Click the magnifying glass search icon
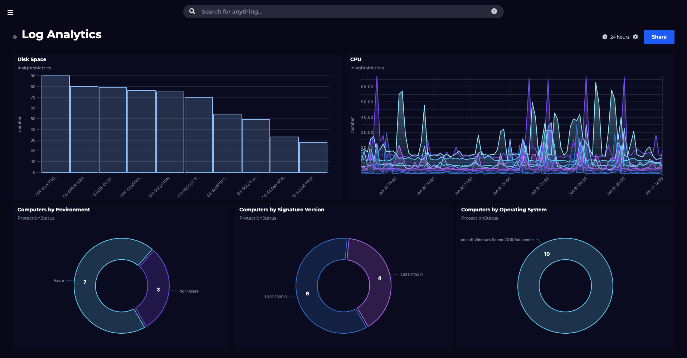This screenshot has width=687, height=358. click(192, 11)
